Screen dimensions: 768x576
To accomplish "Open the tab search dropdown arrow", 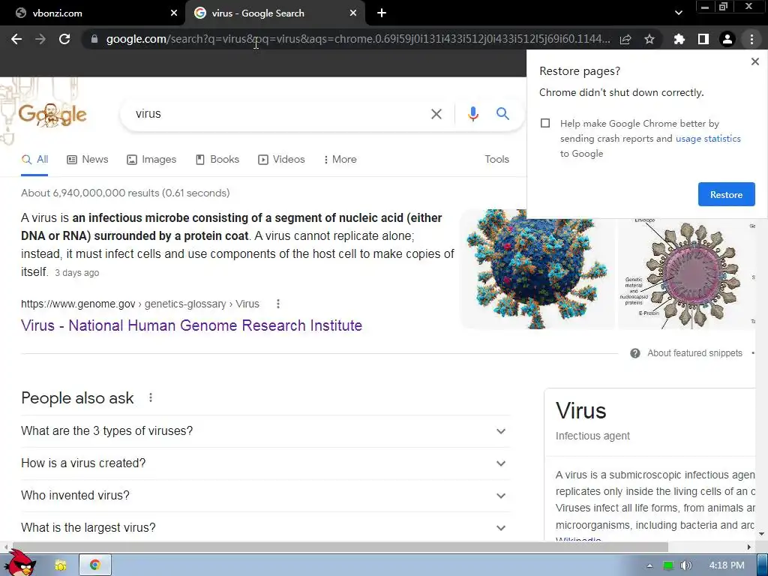I will pos(678,13).
